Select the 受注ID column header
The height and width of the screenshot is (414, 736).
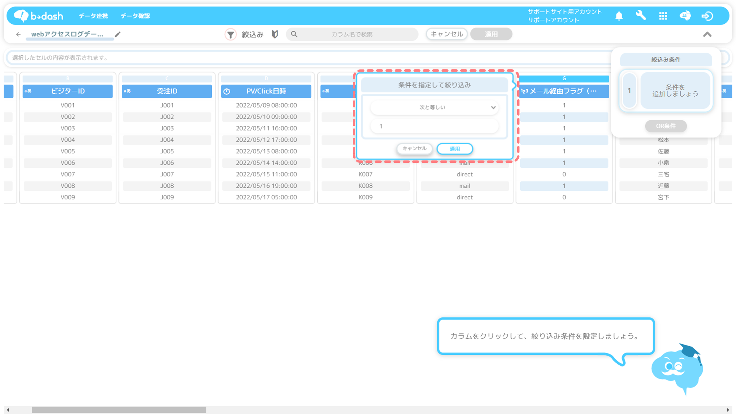pos(167,91)
